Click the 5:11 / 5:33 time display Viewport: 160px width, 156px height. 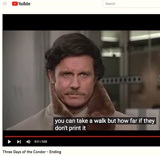(41, 142)
